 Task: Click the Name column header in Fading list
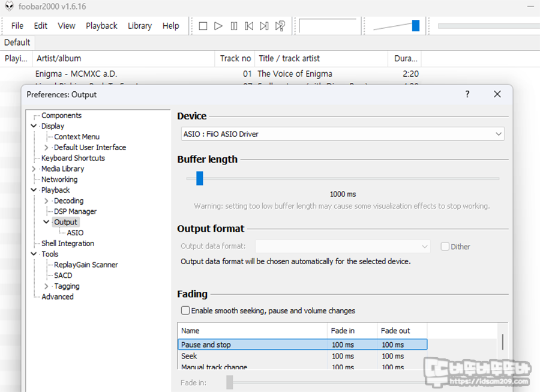click(x=253, y=331)
